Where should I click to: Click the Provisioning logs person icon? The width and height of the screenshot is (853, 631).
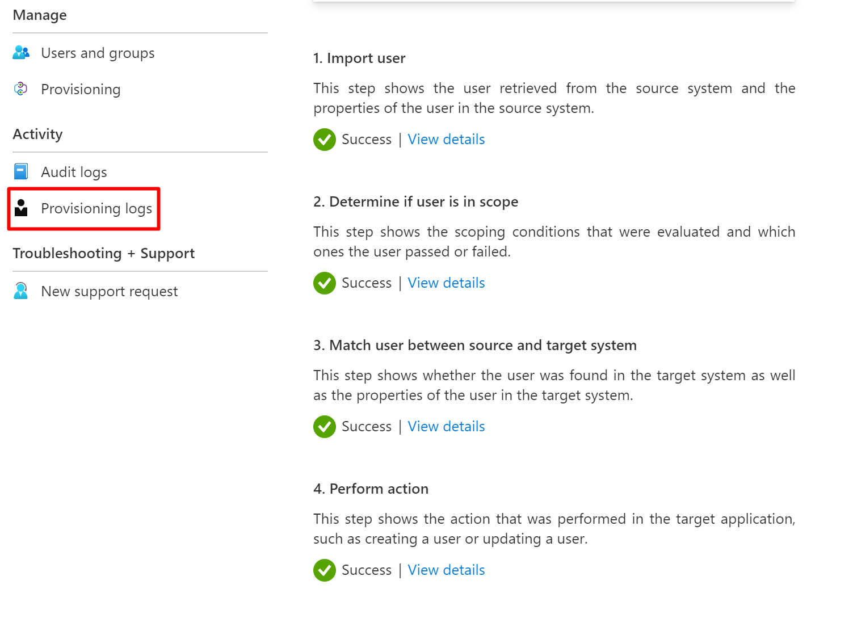21,208
